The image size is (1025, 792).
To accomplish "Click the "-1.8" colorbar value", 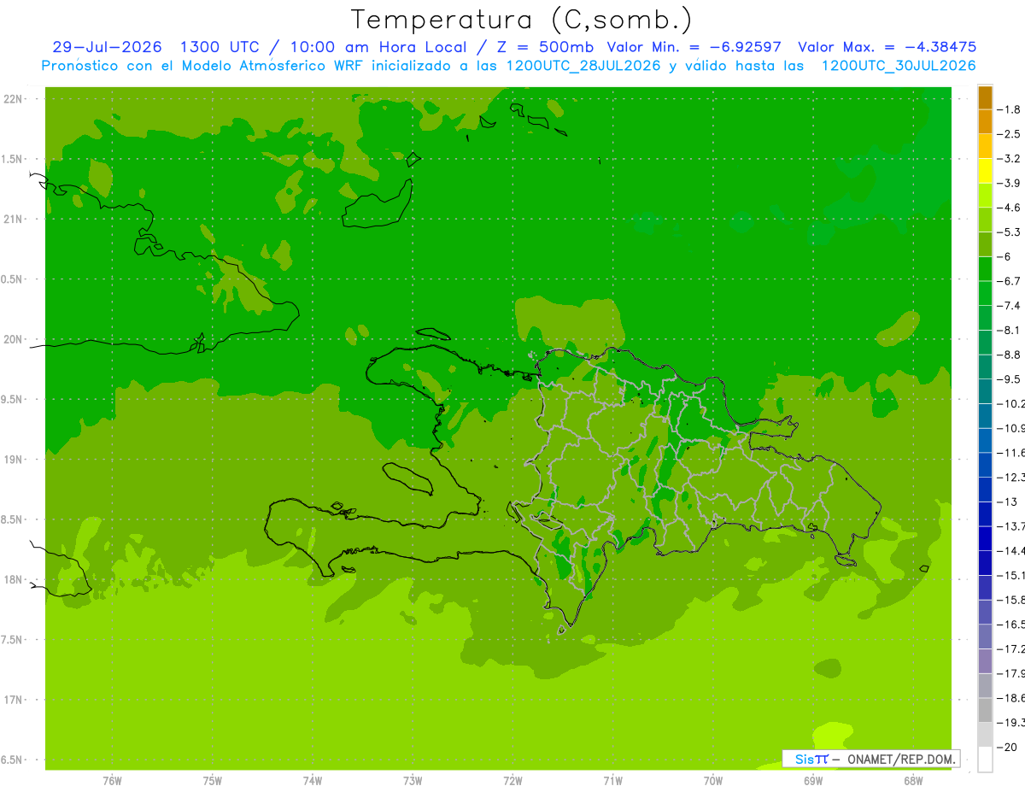I will (1009, 109).
